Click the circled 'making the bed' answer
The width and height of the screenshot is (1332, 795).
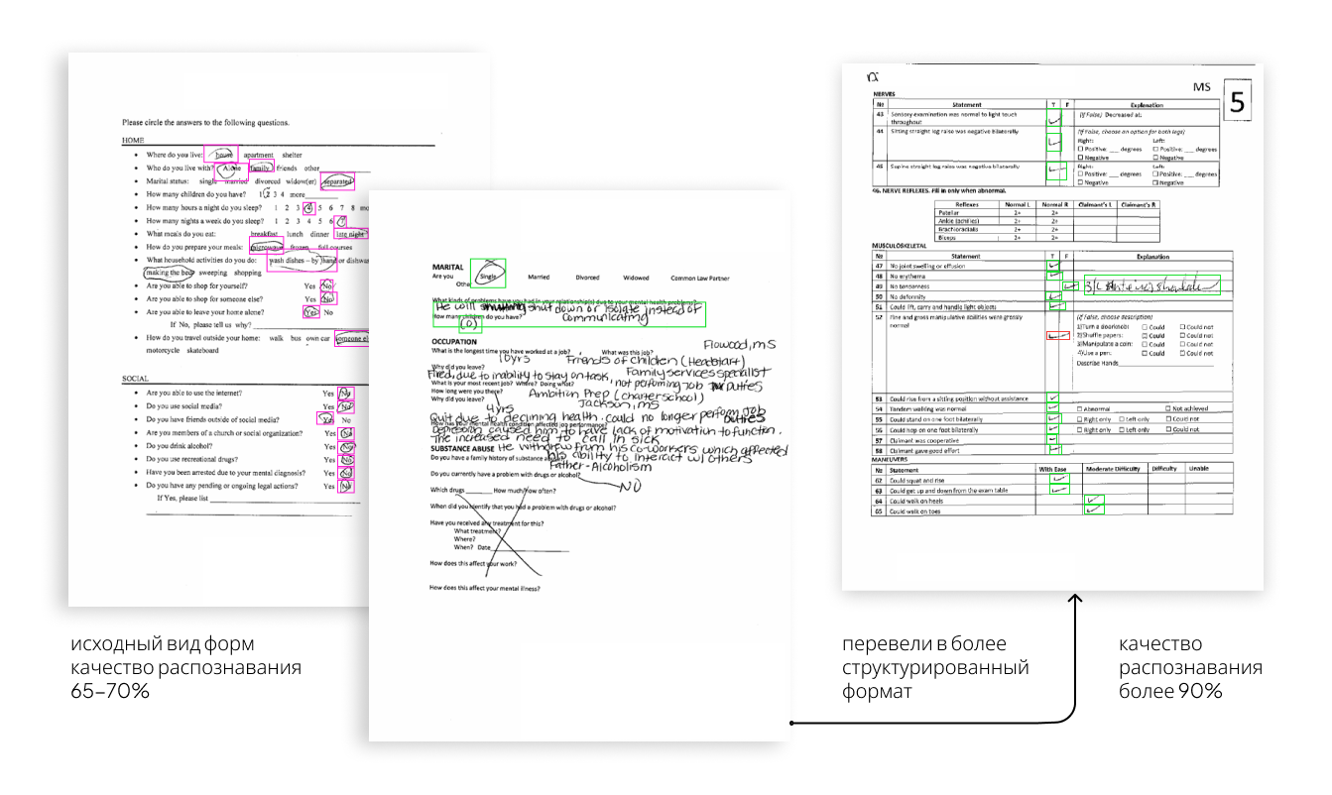click(x=170, y=272)
